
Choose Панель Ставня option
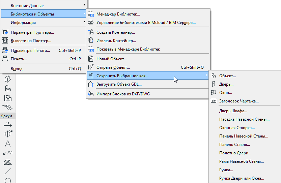click(245, 145)
